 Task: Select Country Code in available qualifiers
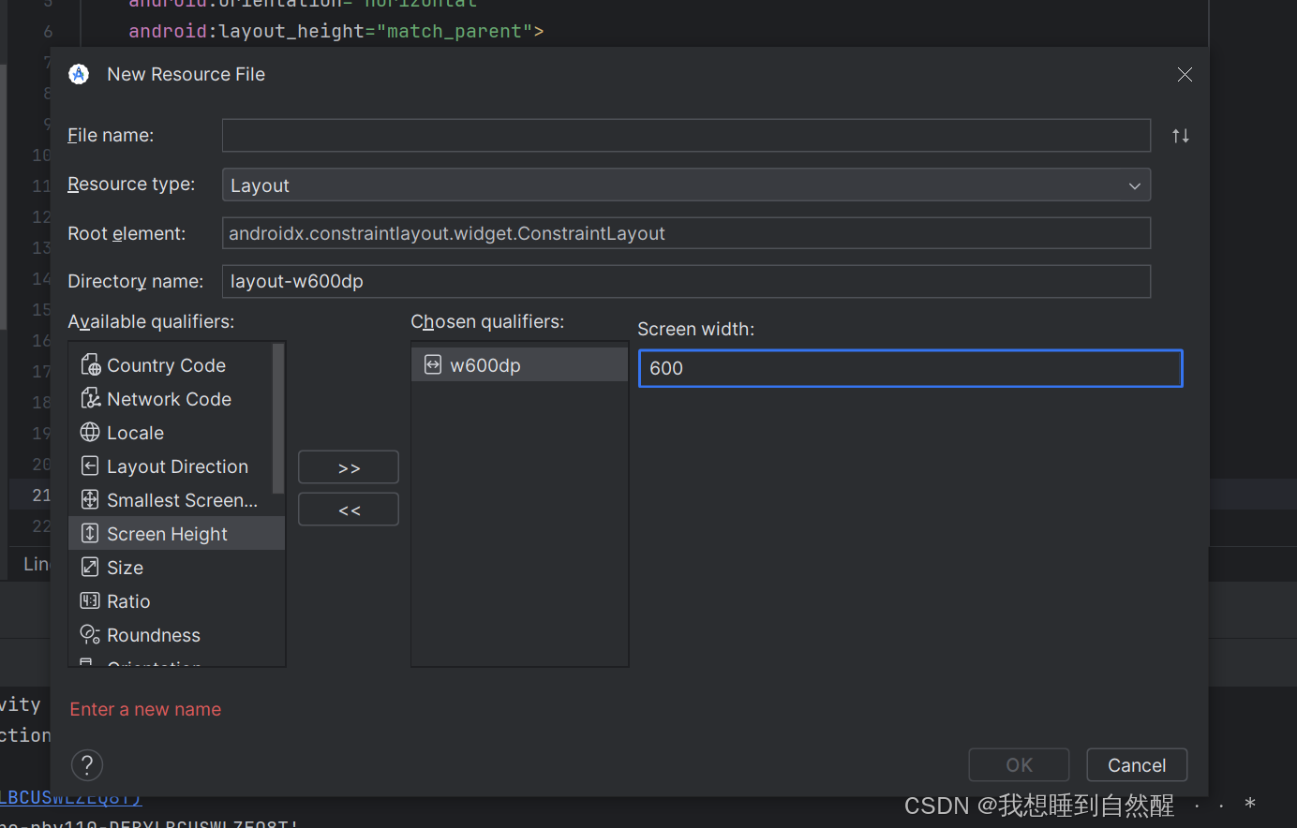(171, 364)
